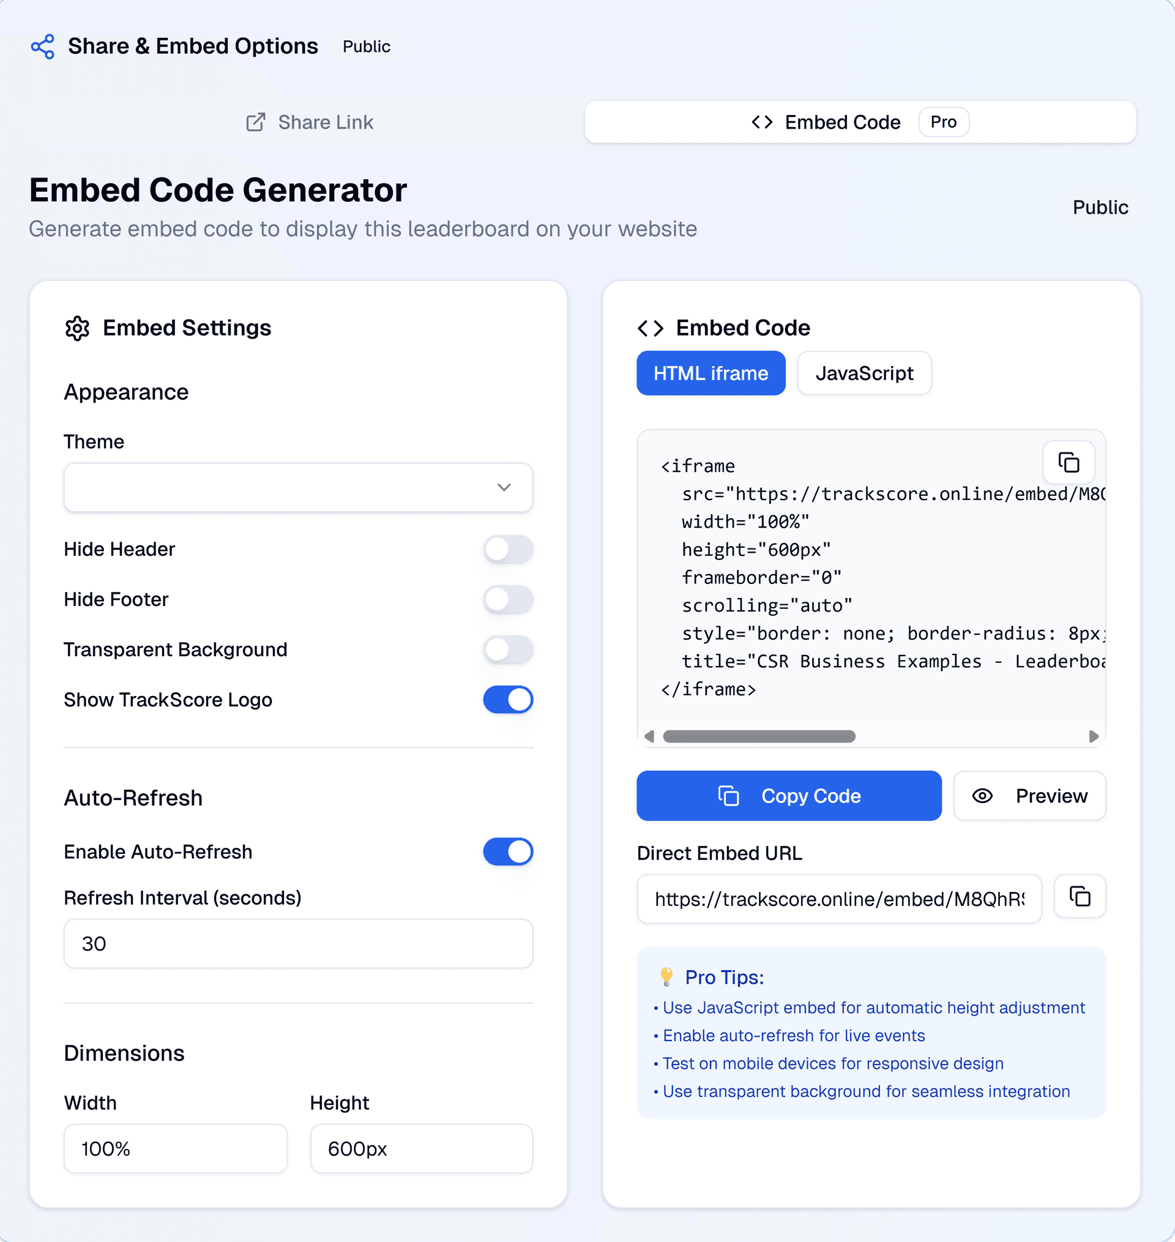Click the Refresh Interval input field

[298, 944]
